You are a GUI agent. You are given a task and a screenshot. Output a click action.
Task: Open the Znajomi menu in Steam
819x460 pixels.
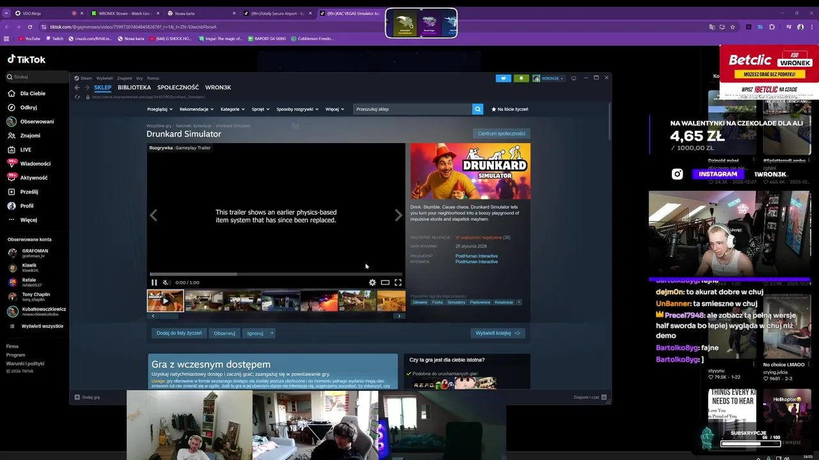(124, 78)
